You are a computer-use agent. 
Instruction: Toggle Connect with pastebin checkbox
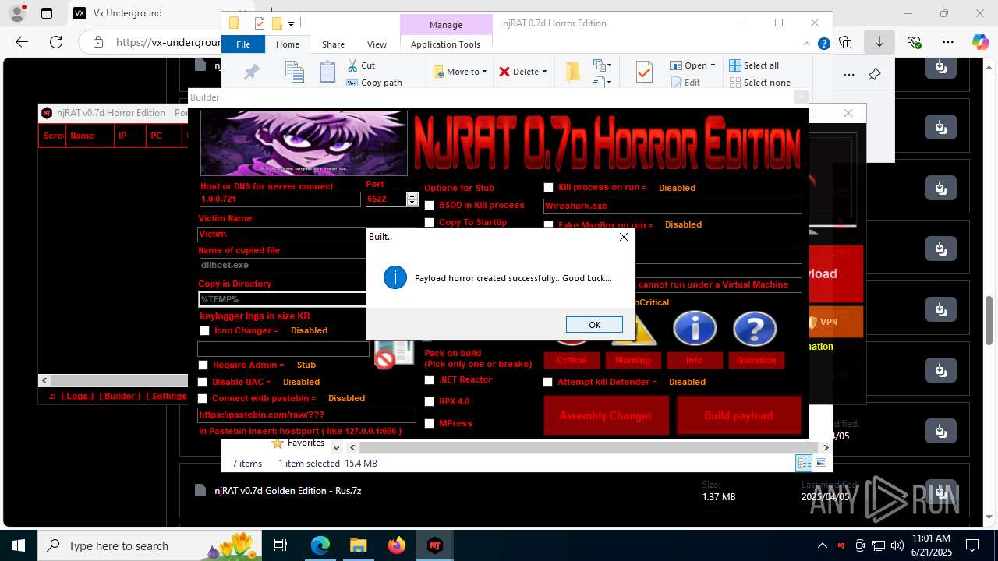pos(203,398)
